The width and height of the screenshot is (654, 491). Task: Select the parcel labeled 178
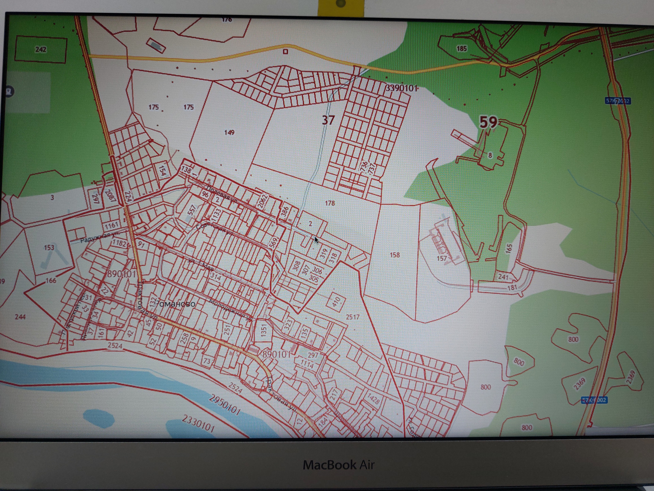click(x=330, y=203)
